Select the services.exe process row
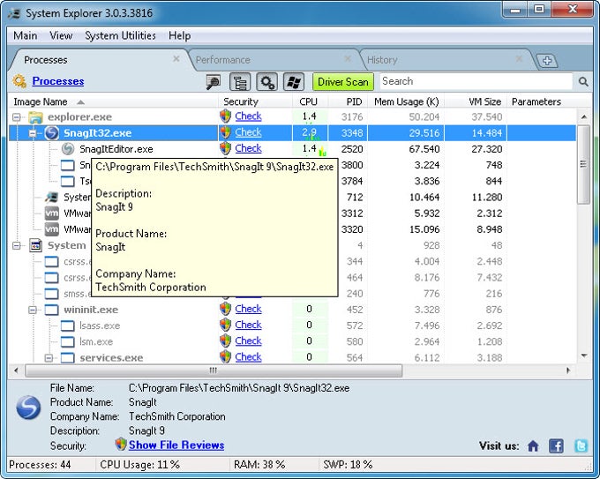The height and width of the screenshot is (479, 600). 292,358
